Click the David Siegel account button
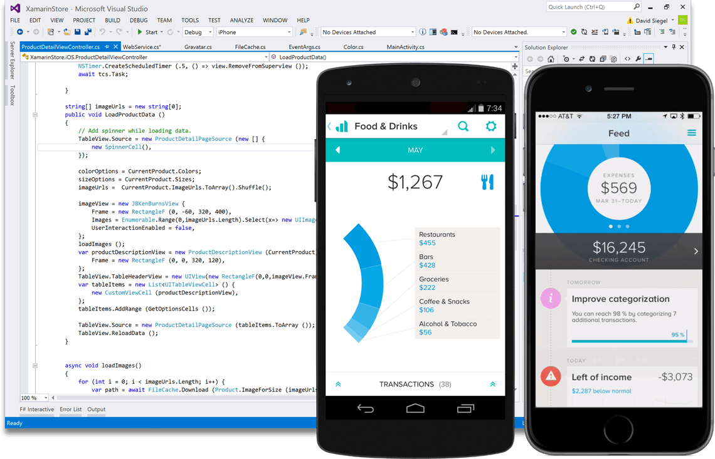The width and height of the screenshot is (715, 459). [x=651, y=19]
